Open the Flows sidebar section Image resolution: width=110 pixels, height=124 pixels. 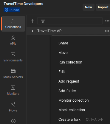point(13,107)
